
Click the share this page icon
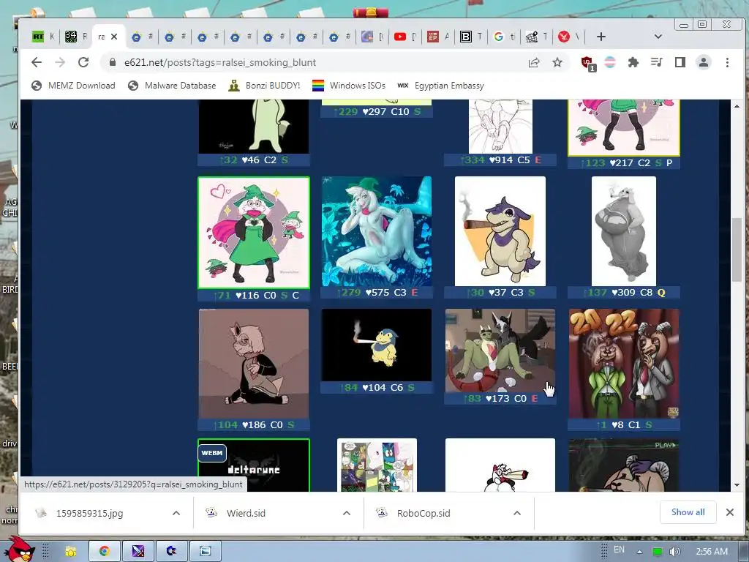click(x=534, y=63)
